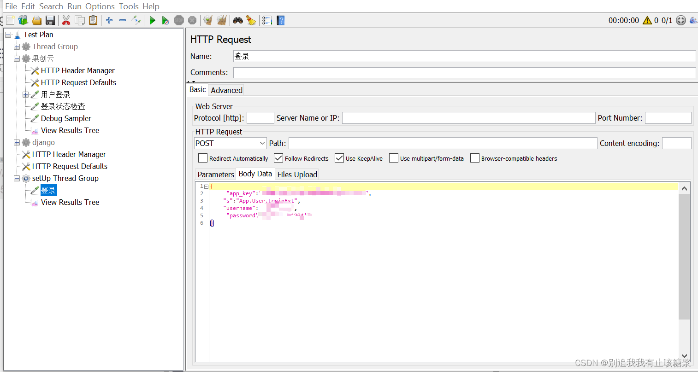Viewport: 698px width, 372px height.
Task: Open the Tools menu
Action: click(x=129, y=6)
